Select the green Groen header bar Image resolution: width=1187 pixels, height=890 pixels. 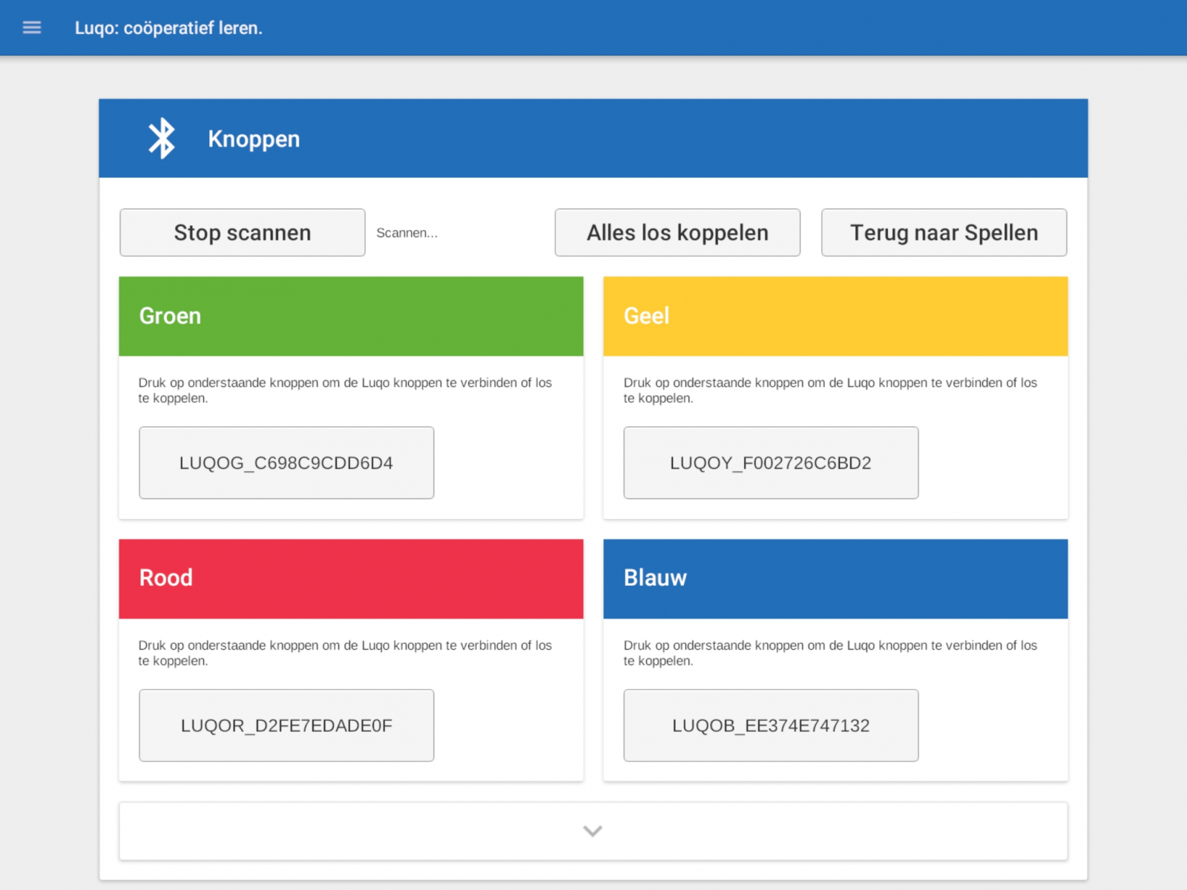[351, 317]
